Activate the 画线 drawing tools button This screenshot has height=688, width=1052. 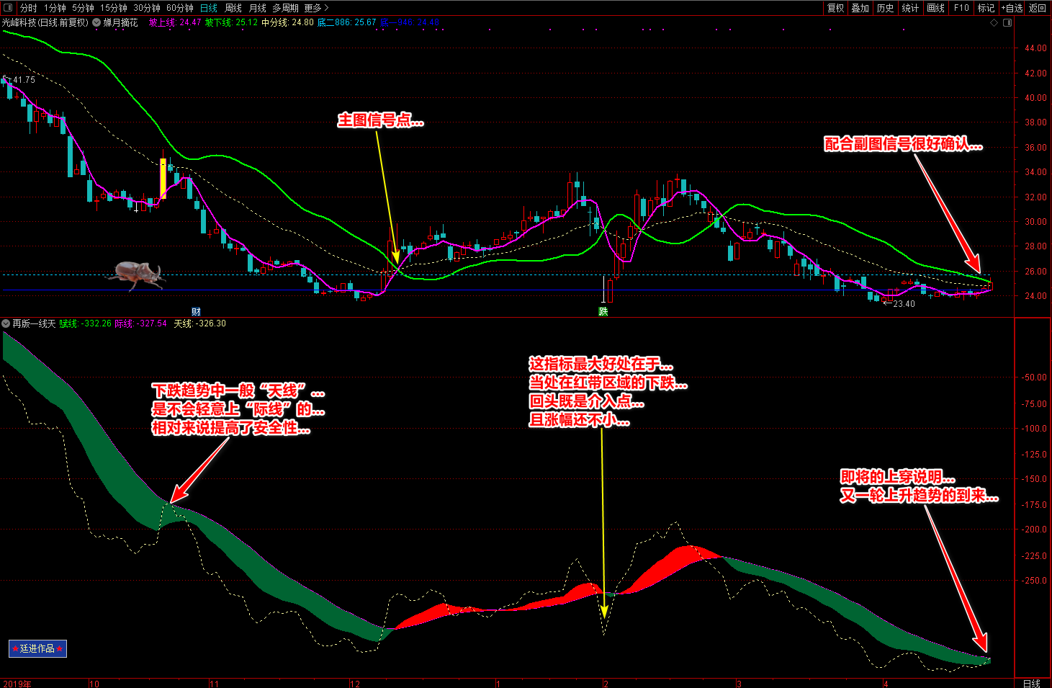click(x=936, y=8)
